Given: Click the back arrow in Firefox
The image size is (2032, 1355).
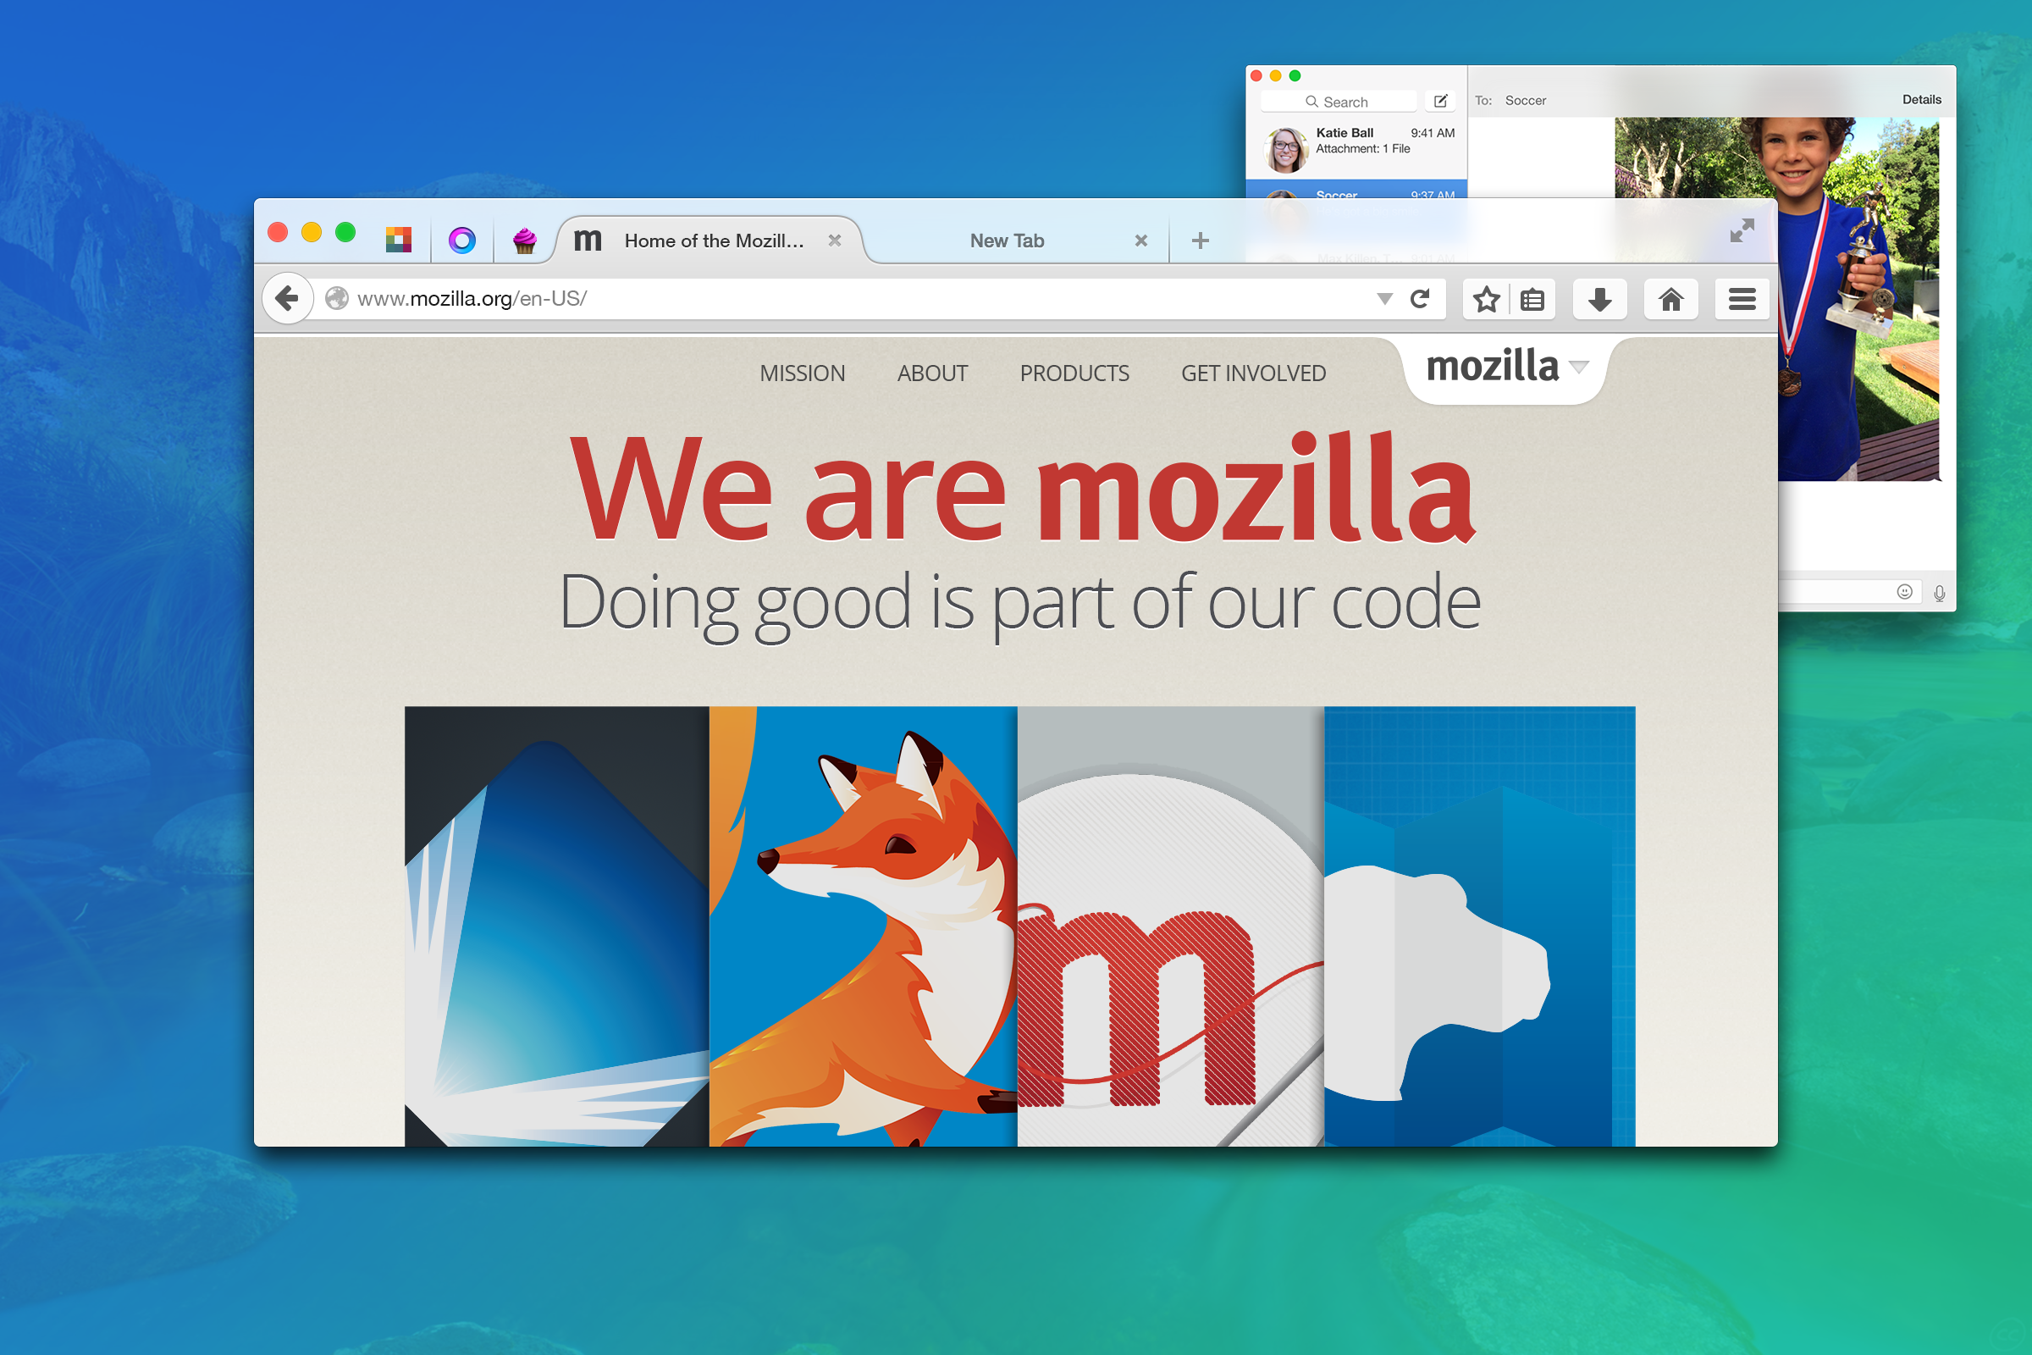Looking at the screenshot, I should tap(287, 299).
